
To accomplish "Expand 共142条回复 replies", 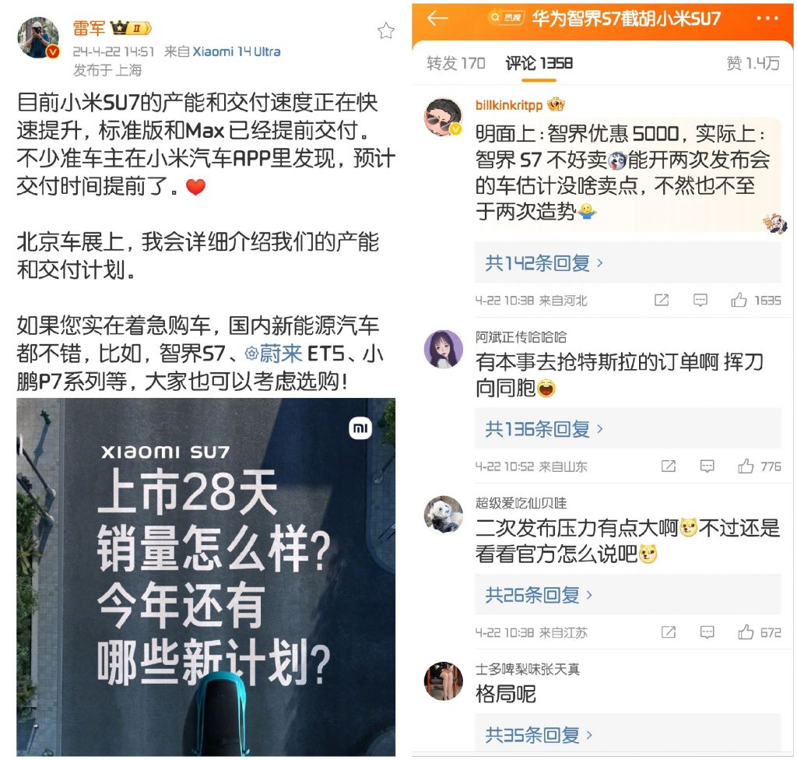I will (x=544, y=263).
